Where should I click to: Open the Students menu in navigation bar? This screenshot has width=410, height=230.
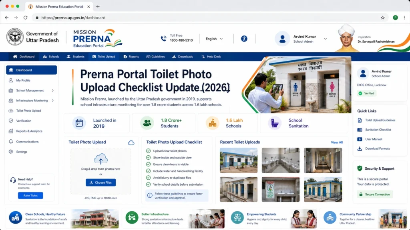tap(76, 57)
